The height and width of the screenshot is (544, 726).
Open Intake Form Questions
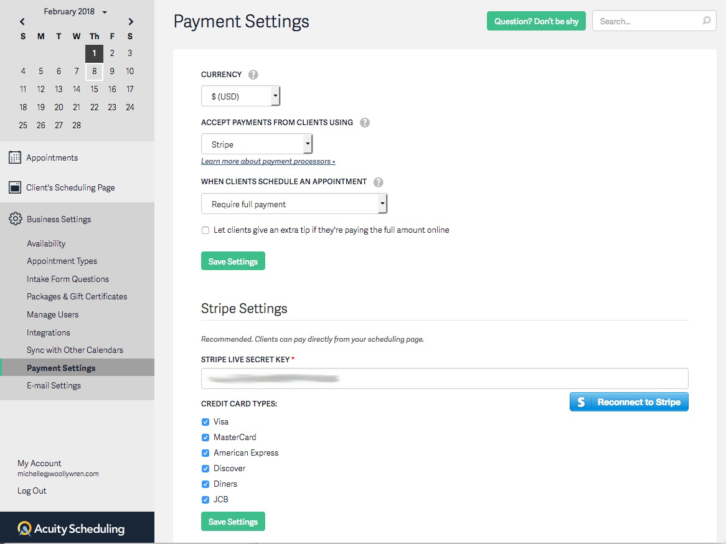point(68,279)
